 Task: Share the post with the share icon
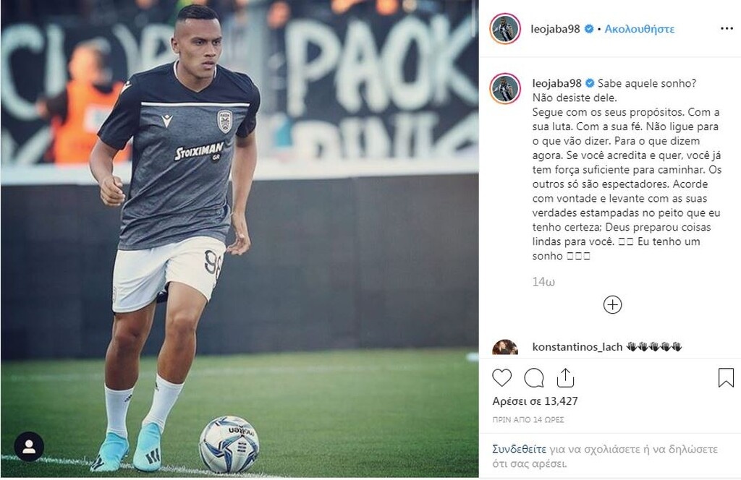click(x=565, y=377)
